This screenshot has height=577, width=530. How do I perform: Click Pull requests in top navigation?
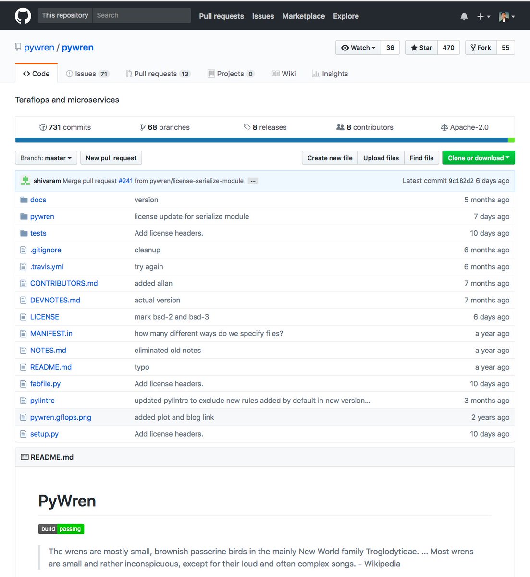pyautogui.click(x=222, y=16)
